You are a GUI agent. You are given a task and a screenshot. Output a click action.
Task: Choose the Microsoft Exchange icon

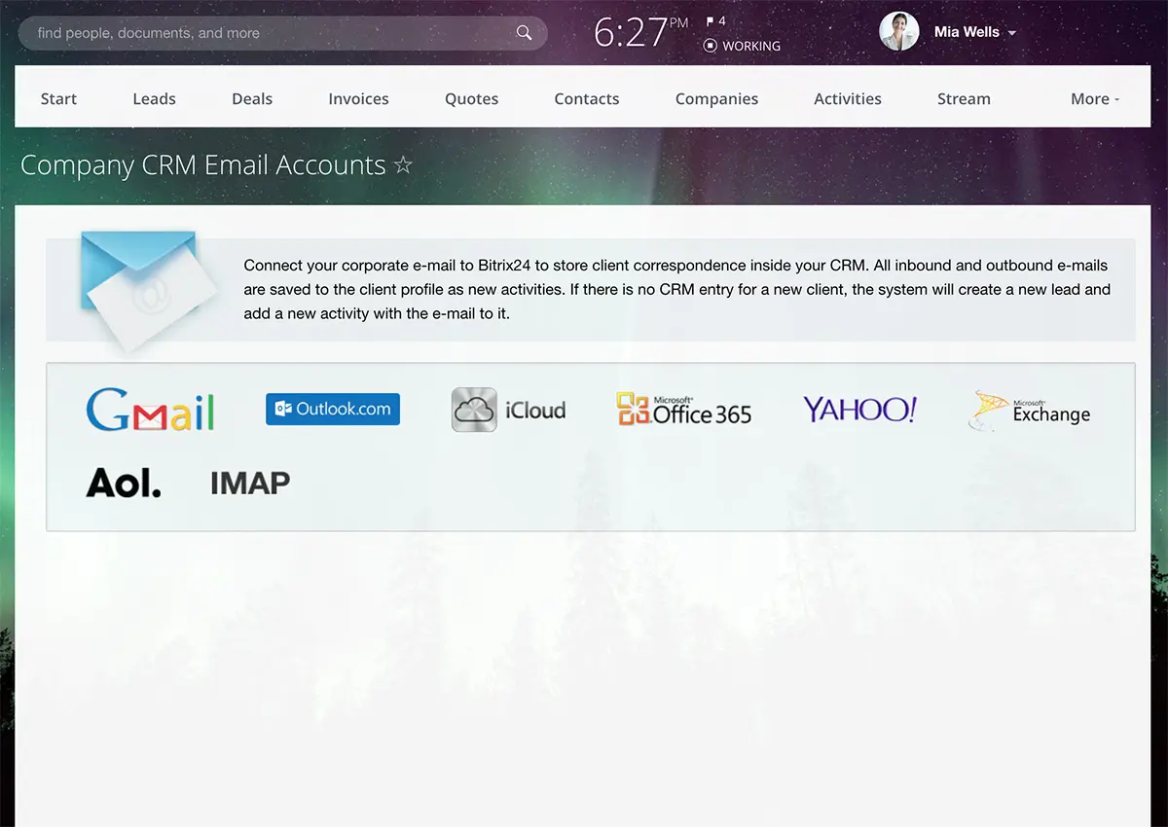[x=1030, y=411]
